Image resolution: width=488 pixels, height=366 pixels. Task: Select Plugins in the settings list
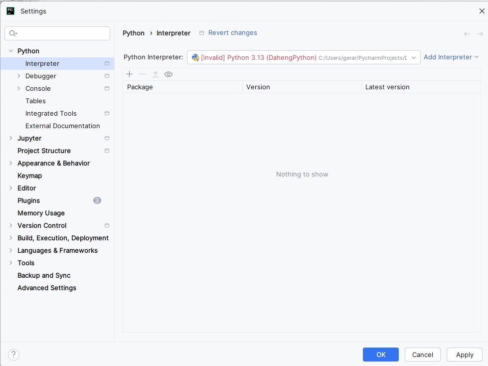coord(28,200)
